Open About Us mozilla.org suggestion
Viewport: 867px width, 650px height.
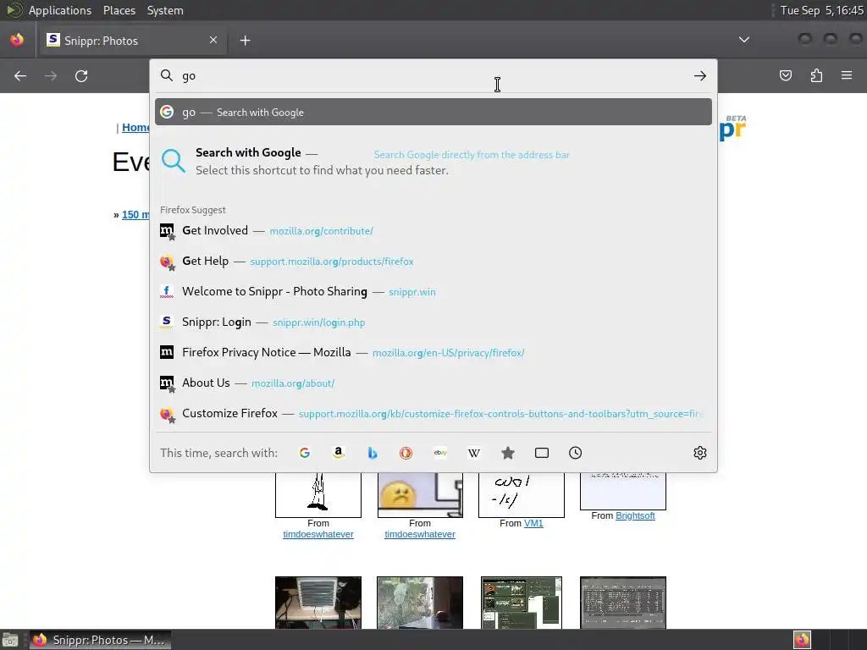tap(433, 383)
